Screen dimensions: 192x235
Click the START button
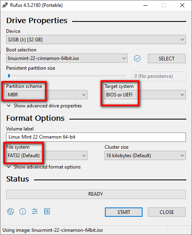click(124, 212)
